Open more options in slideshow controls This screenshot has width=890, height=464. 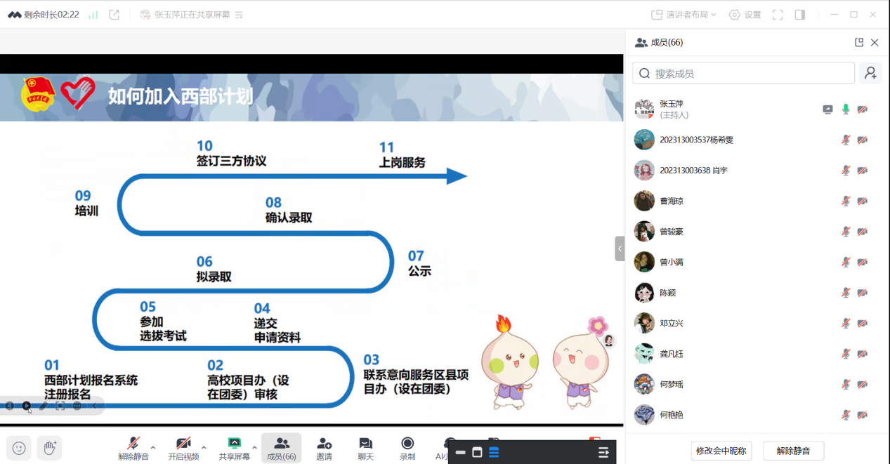(x=77, y=406)
